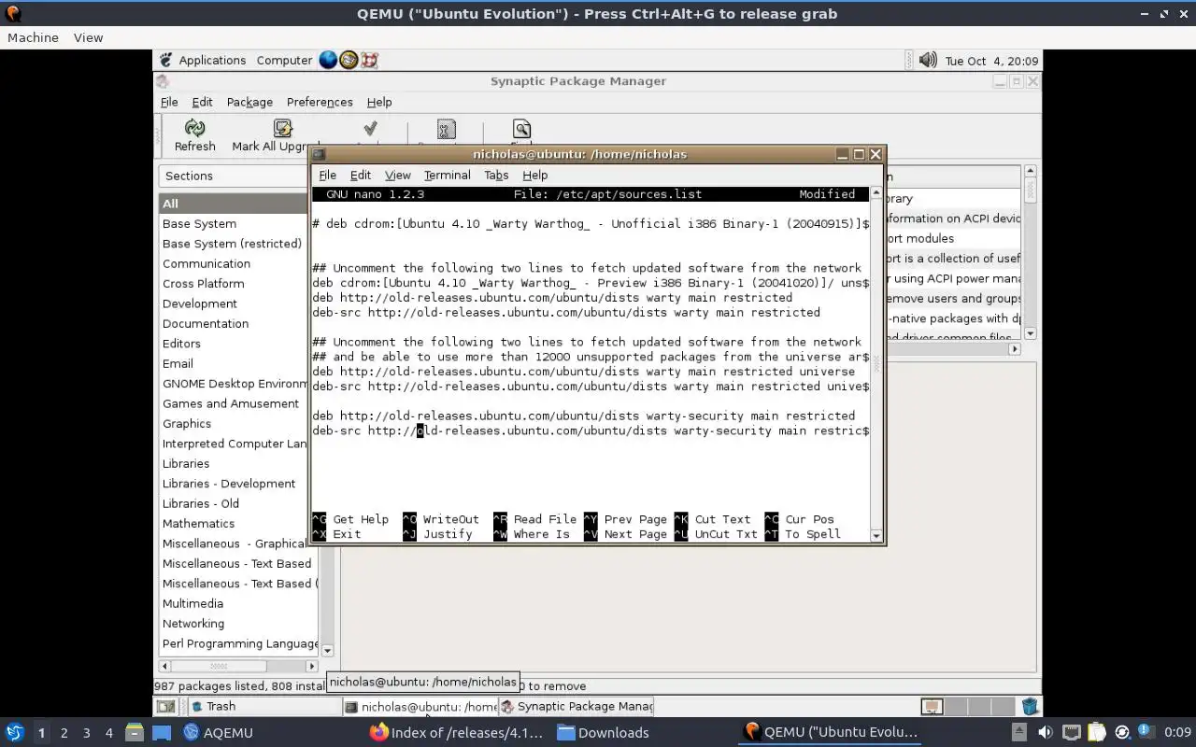Screen dimensions: 1196x747
Task: Open the Properties toolbar icon in Synaptic
Action: [446, 129]
